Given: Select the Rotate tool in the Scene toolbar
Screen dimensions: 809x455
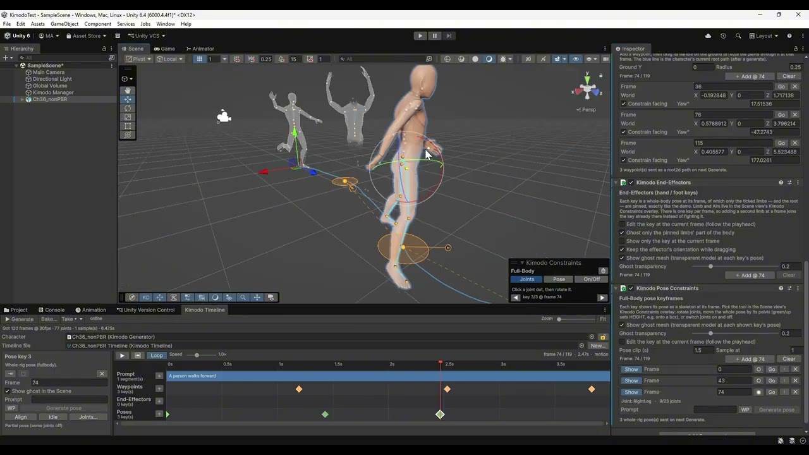Looking at the screenshot, I should 128,108.
